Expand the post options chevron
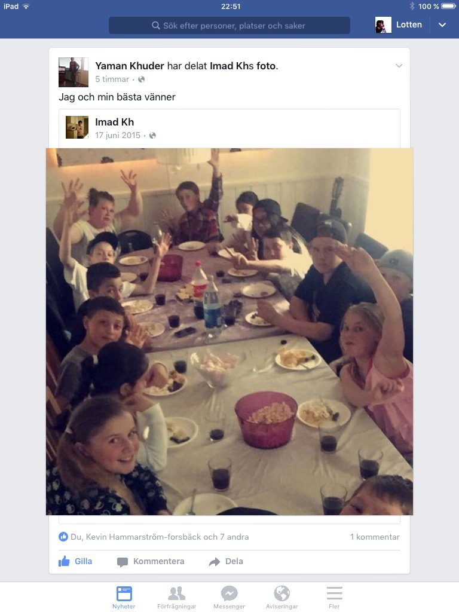The height and width of the screenshot is (612, 459). [x=399, y=66]
